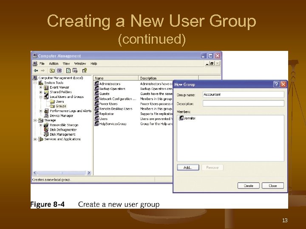Click the Add... button
Image resolution: width=306 pixels, height=229 pixels.
point(188,168)
